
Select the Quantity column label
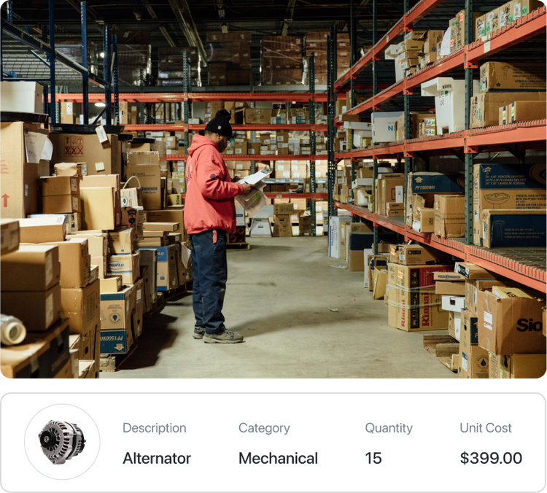coord(389,428)
